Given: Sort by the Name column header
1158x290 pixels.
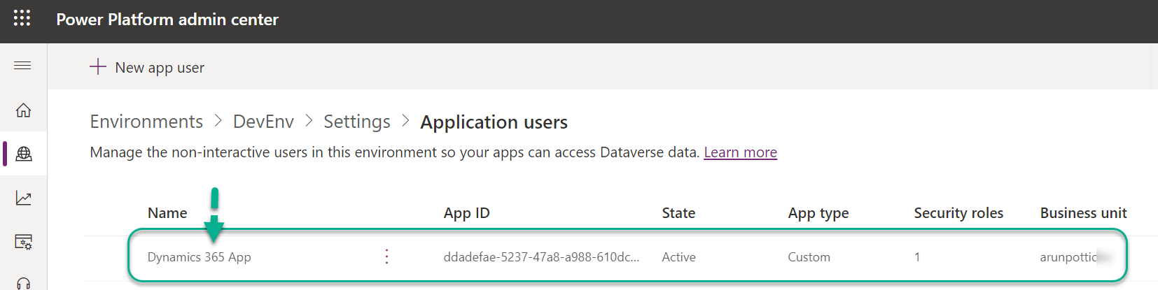Looking at the screenshot, I should [x=167, y=213].
